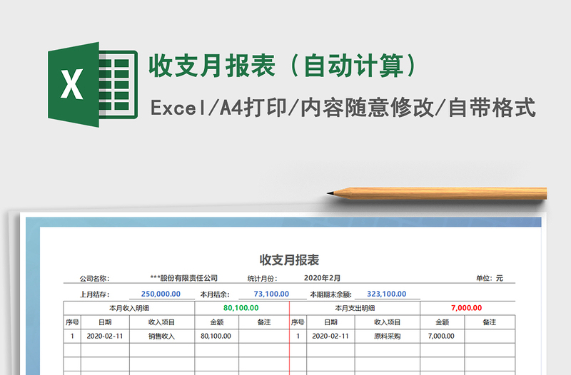This screenshot has height=375, width=571.
Task: Click the company name cell ***股份有限责任公司
Action: point(184,278)
